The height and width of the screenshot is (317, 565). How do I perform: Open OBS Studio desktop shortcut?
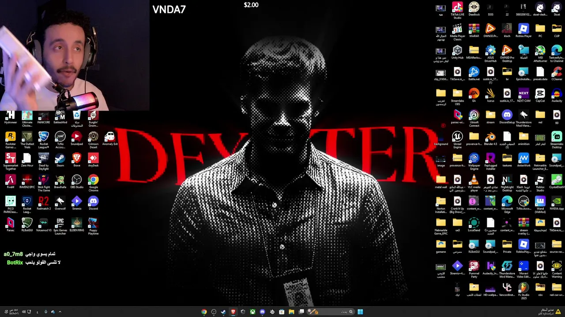click(x=77, y=182)
